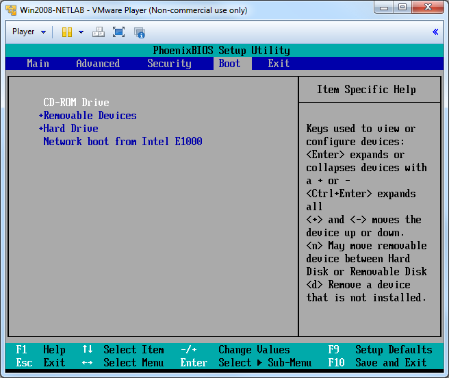Expand the Removable Devices boot entry
The height and width of the screenshot is (378, 449).
88,116
